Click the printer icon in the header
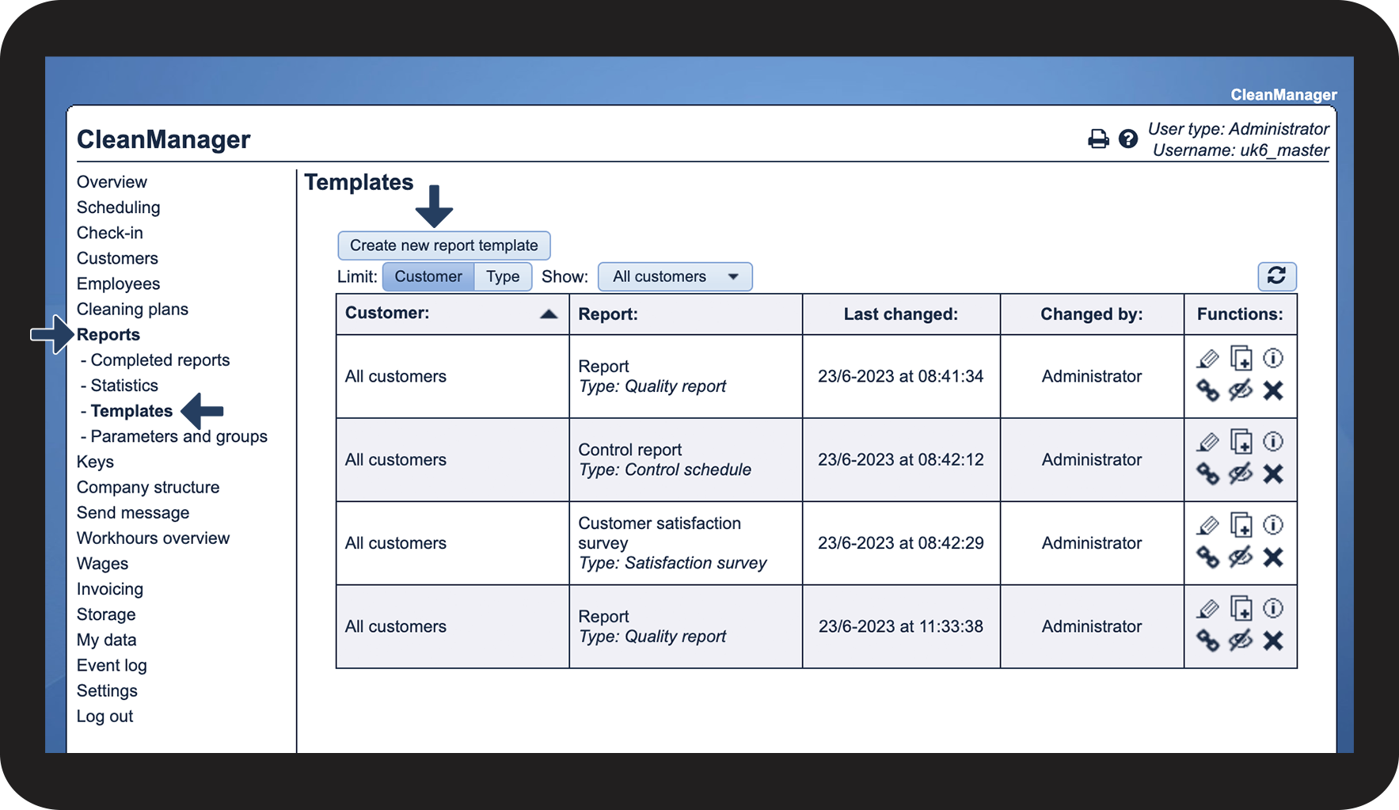This screenshot has width=1399, height=810. pyautogui.click(x=1098, y=139)
